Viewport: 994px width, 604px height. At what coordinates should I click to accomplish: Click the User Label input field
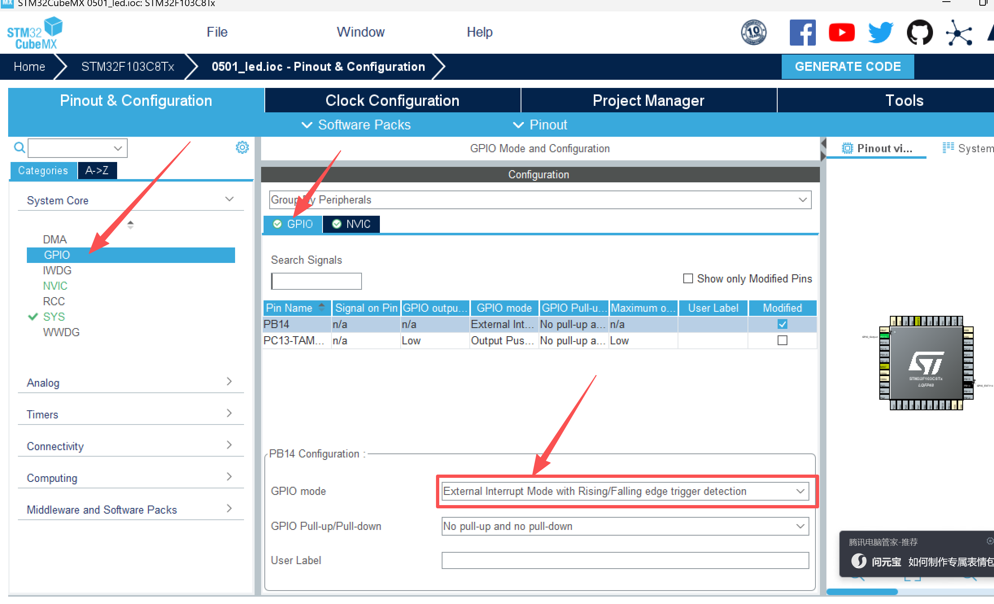point(625,560)
